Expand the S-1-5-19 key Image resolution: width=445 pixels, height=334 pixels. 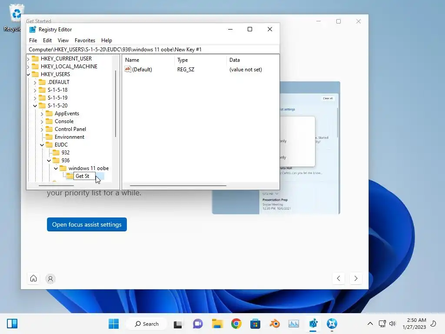(x=35, y=98)
